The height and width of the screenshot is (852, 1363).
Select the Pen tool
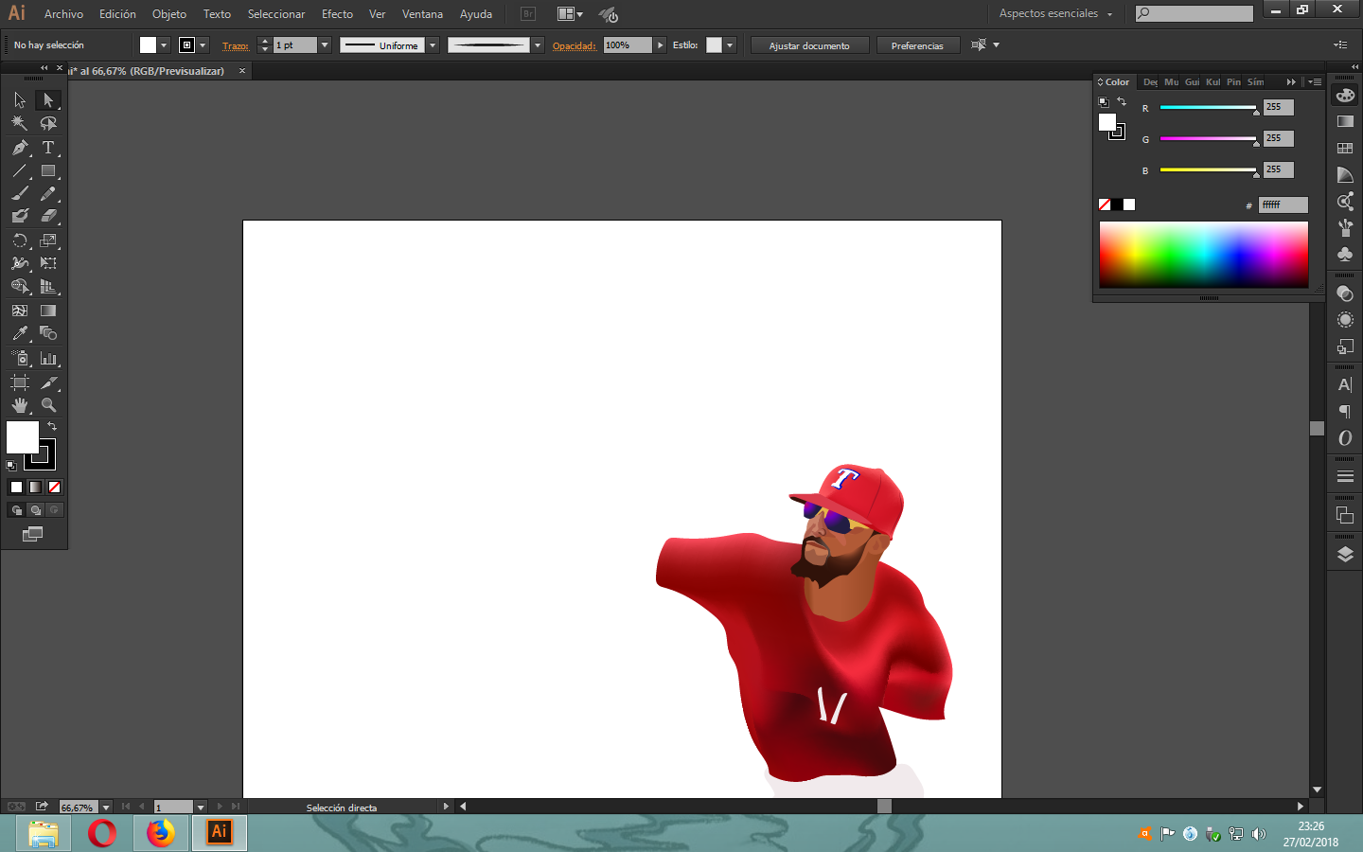[x=20, y=148]
